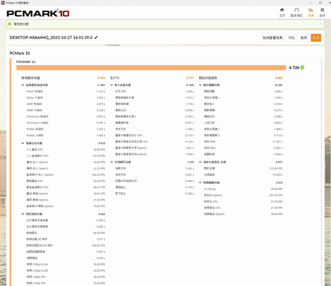The image size is (331, 286).
Task: Open the 基准测试 benchmark gauge icon
Action: tap(296, 10)
